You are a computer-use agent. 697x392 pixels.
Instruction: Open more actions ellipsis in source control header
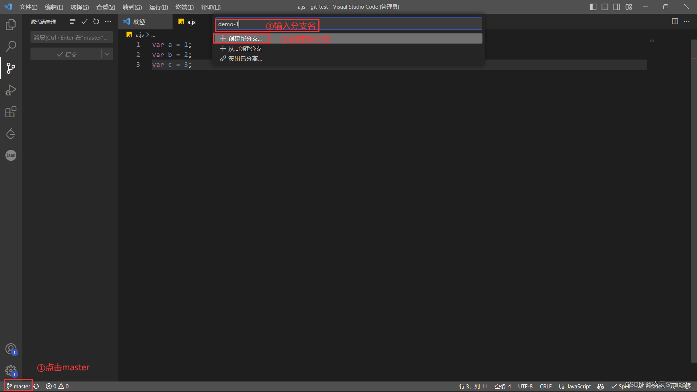pyautogui.click(x=108, y=22)
